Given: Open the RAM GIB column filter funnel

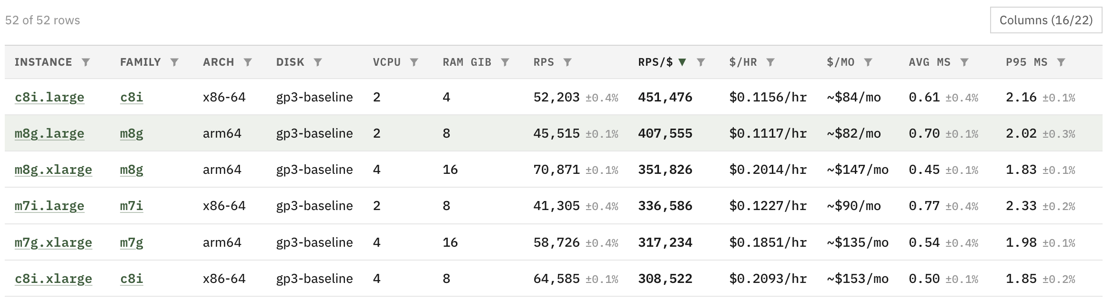Looking at the screenshot, I should 505,62.
